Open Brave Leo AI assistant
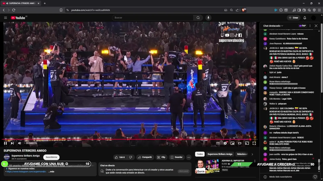 [x=309, y=10]
